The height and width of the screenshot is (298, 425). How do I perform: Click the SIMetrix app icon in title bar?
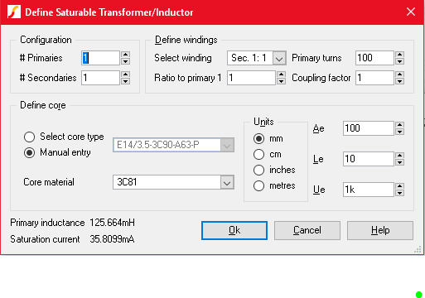pyautogui.click(x=14, y=12)
